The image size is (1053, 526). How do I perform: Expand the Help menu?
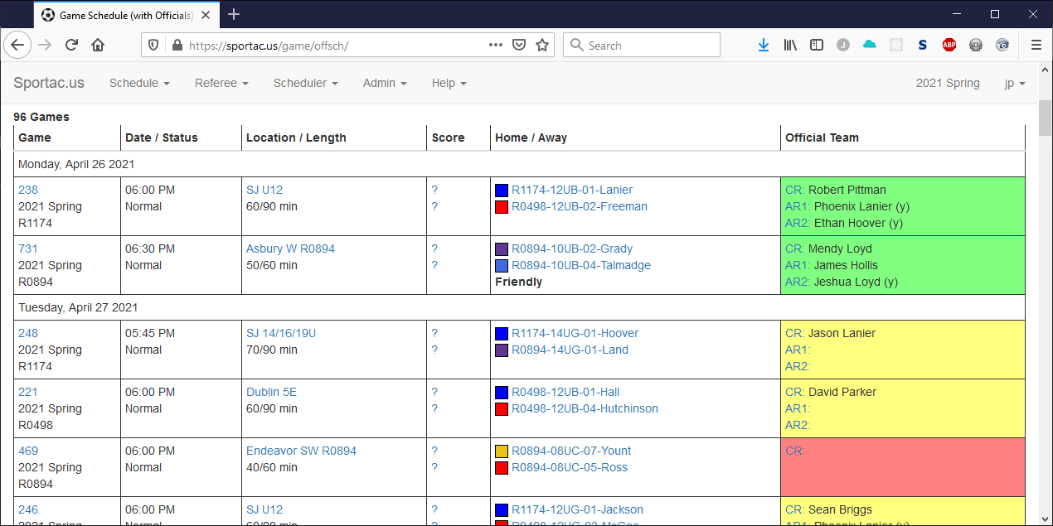click(x=449, y=83)
